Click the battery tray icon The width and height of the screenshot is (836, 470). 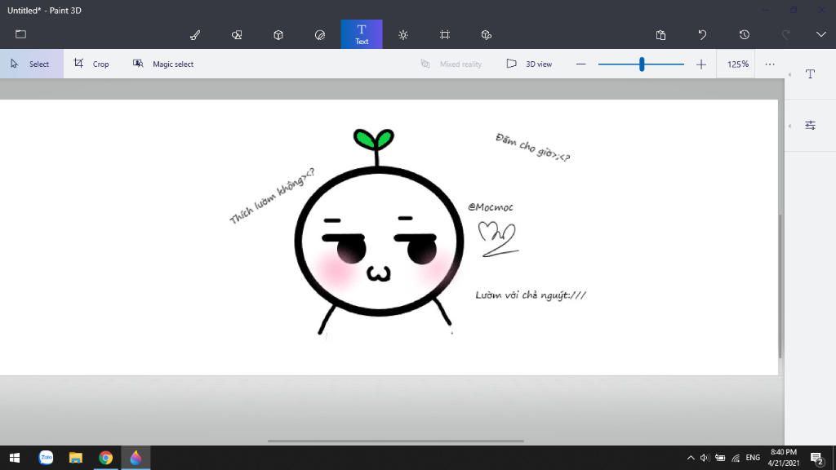pos(720,458)
